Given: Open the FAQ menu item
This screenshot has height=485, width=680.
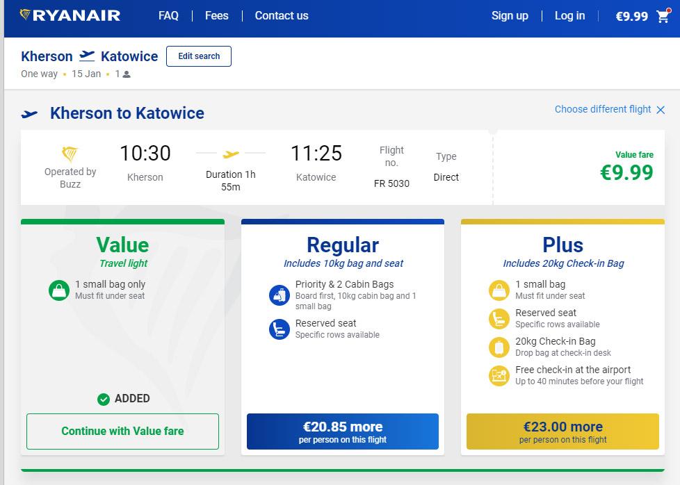Looking at the screenshot, I should pyautogui.click(x=168, y=16).
